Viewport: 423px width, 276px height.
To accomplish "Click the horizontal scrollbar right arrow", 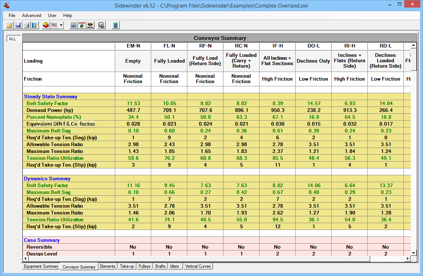I will [407, 258].
